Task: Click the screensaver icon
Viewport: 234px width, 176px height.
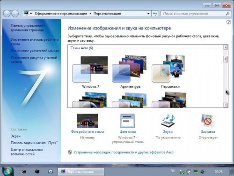Action: (x=208, y=121)
